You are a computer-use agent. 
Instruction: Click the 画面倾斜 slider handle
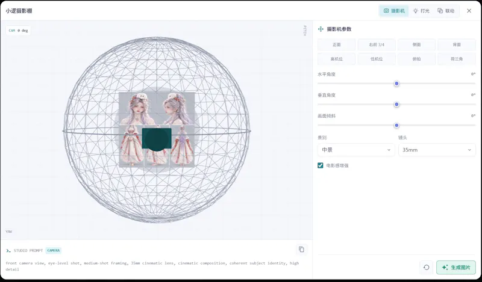396,125
